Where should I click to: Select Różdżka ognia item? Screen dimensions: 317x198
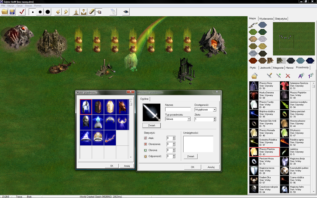pyautogui.click(x=295, y=143)
